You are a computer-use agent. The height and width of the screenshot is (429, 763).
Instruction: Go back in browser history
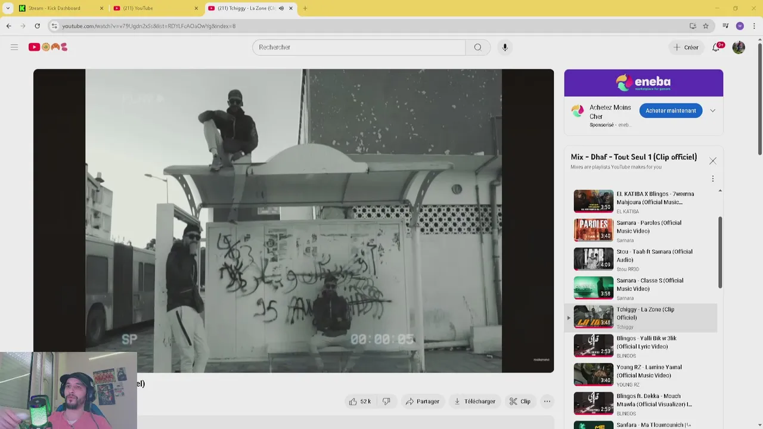tap(8, 26)
